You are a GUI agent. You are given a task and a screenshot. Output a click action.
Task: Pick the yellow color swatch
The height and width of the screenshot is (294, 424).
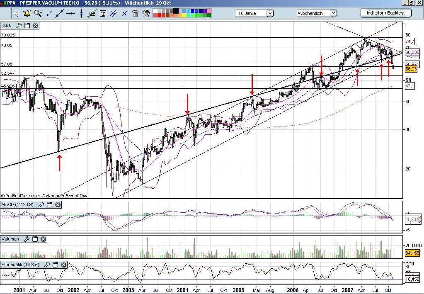click(x=184, y=15)
